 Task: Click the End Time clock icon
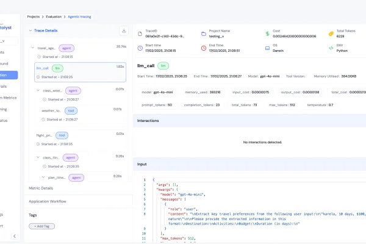pos(204,48)
